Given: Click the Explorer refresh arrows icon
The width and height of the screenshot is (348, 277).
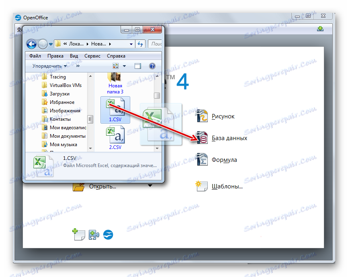Looking at the screenshot, I should click(140, 44).
